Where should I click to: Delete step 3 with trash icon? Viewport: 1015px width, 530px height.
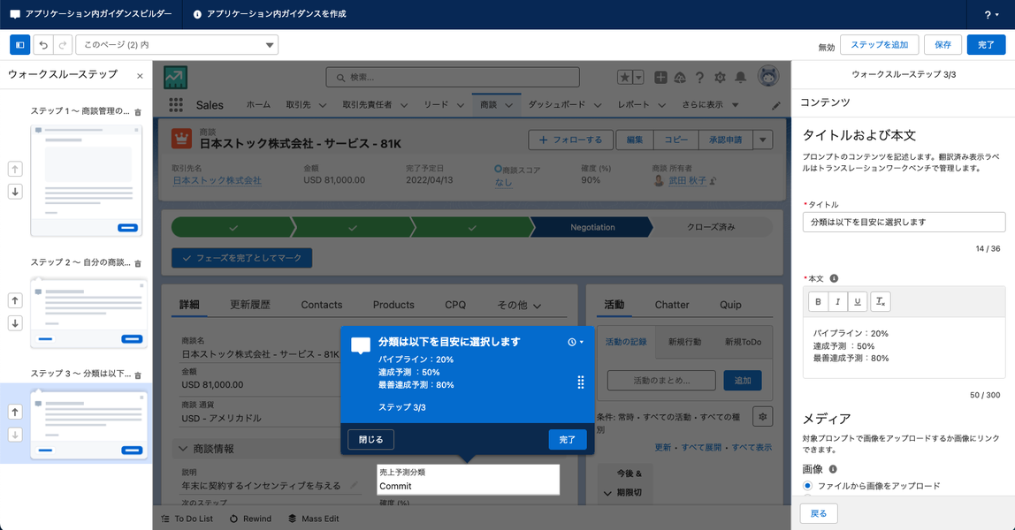(138, 375)
